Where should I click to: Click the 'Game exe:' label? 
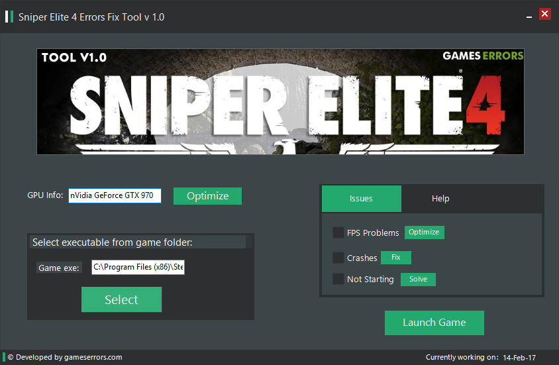click(59, 268)
